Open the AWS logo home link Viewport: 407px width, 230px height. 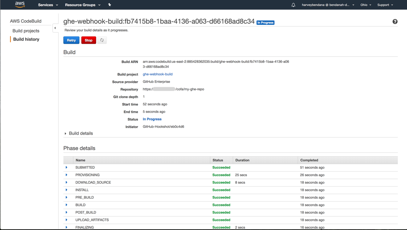click(20, 5)
